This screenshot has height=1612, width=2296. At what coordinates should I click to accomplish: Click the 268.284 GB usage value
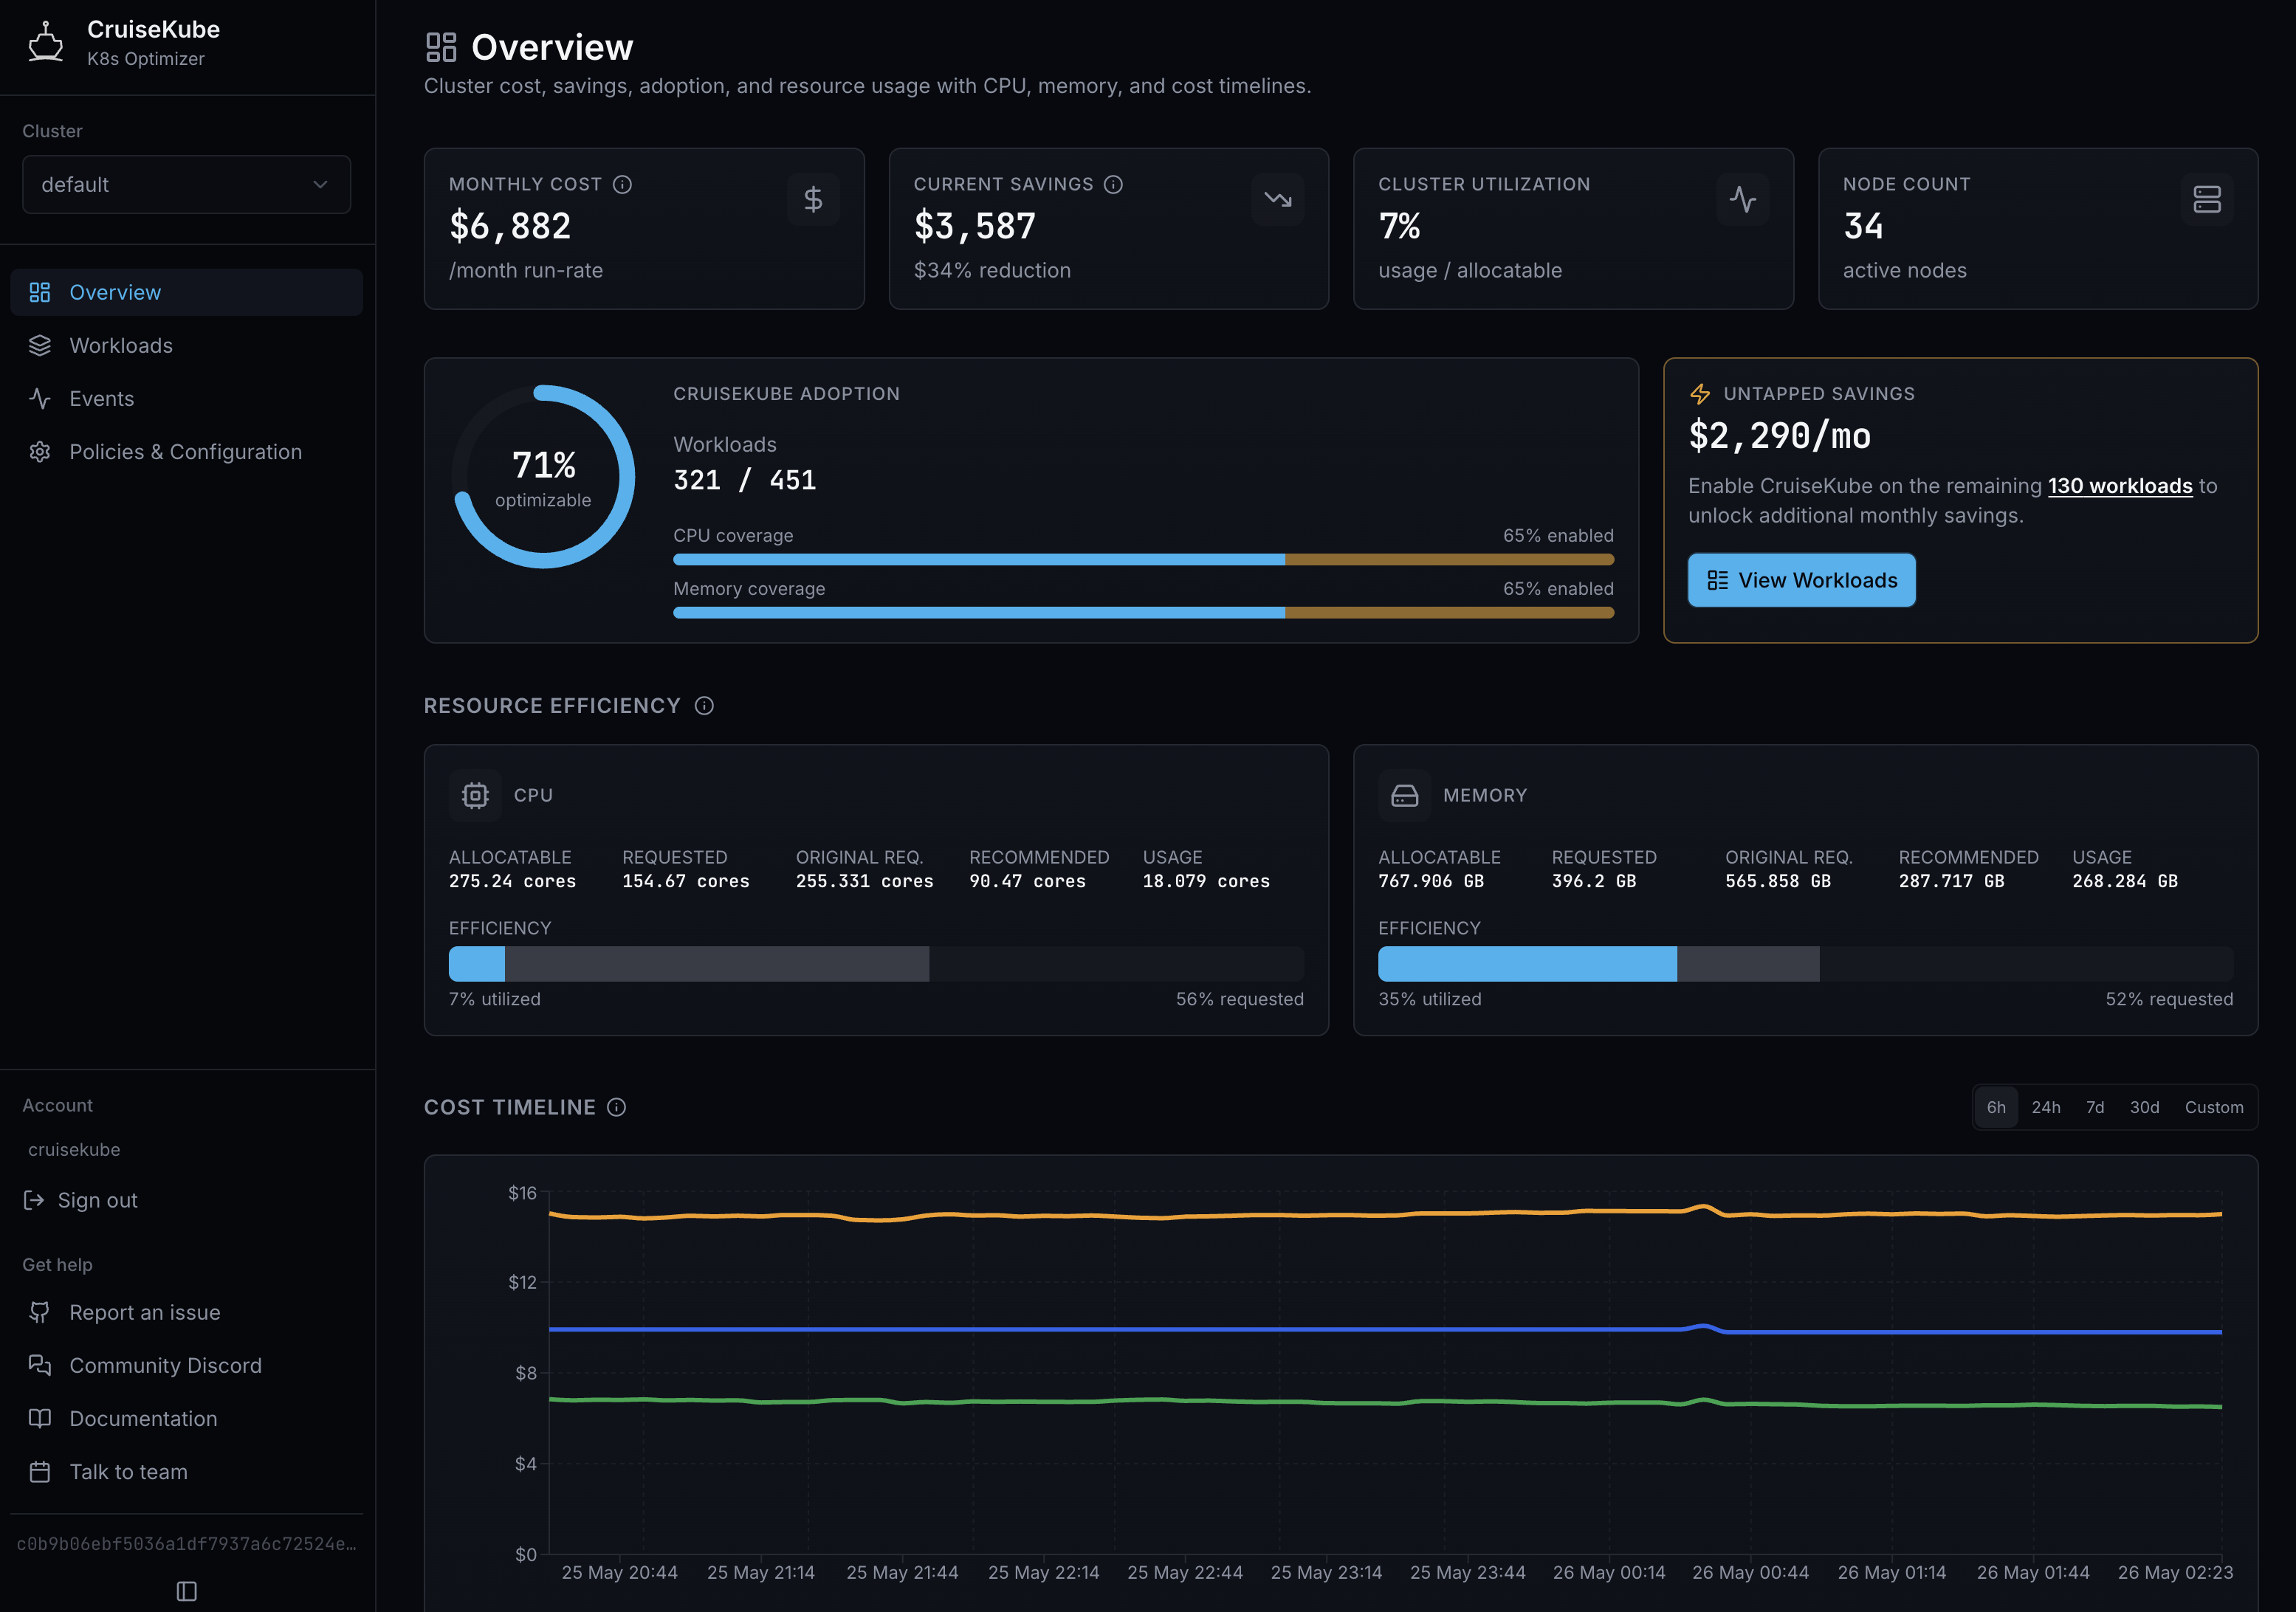coord(2125,881)
